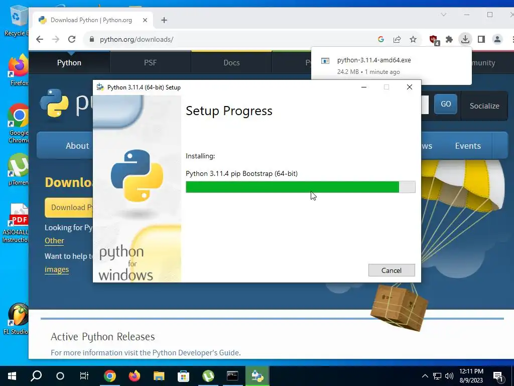
Task: Open the Chrome profile avatar
Action: pyautogui.click(x=497, y=39)
